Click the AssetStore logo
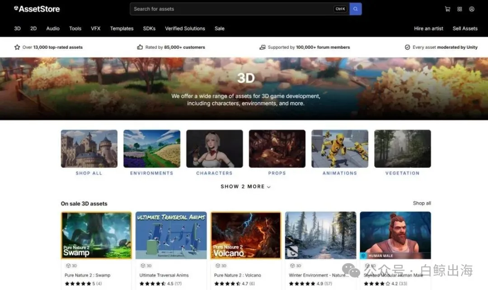 (x=37, y=9)
